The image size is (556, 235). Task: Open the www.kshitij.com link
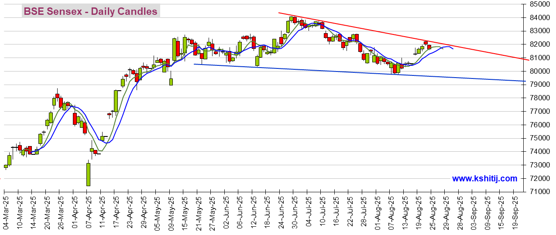pos(484,178)
